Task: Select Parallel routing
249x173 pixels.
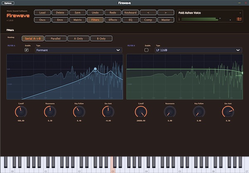Action: (x=56, y=38)
